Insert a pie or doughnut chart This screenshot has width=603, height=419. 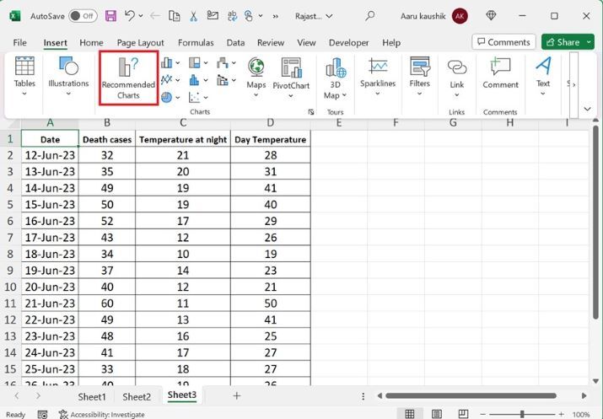click(166, 97)
